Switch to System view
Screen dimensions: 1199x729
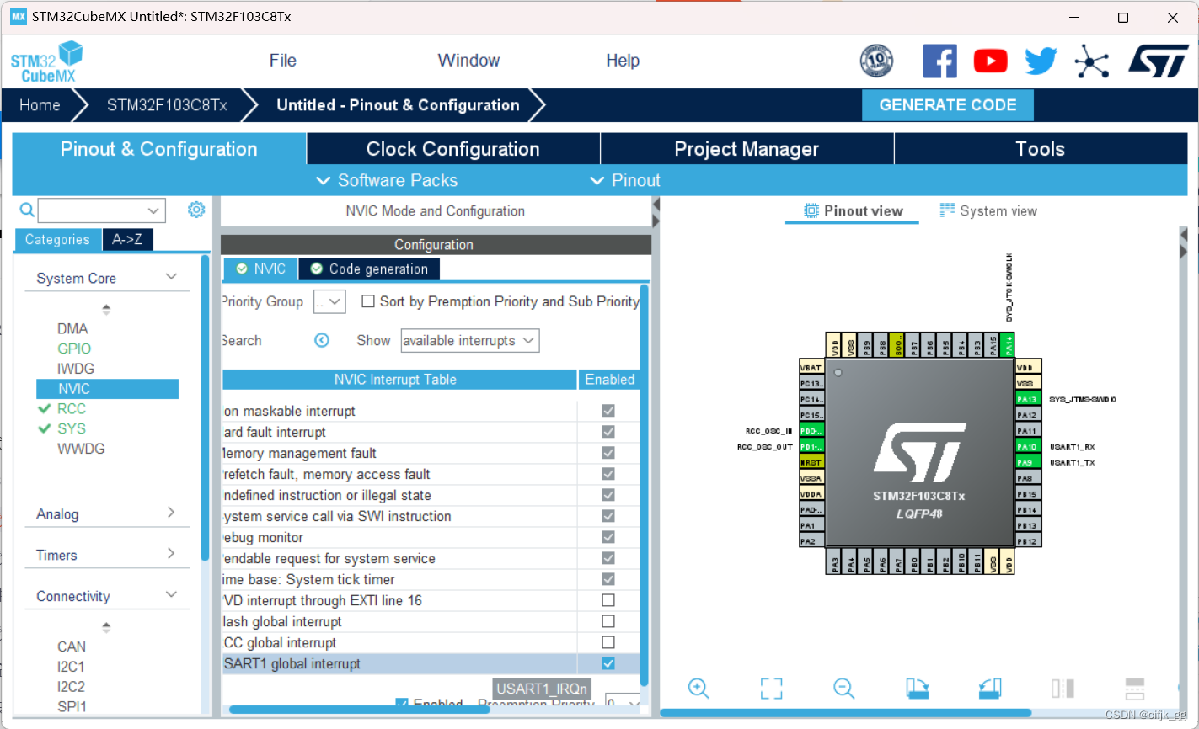(997, 210)
